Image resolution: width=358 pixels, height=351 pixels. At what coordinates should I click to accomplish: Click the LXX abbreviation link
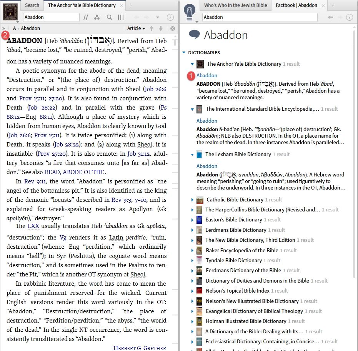(33, 226)
